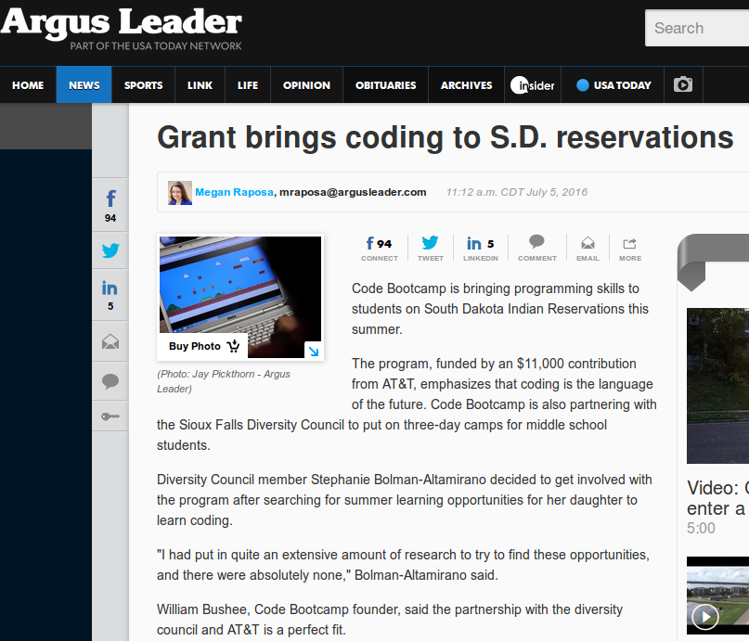Open the Obituaries menu item
749x641 pixels.
click(x=385, y=85)
